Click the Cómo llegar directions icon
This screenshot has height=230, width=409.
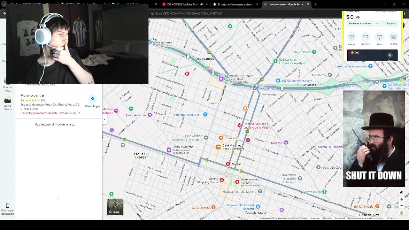click(93, 98)
